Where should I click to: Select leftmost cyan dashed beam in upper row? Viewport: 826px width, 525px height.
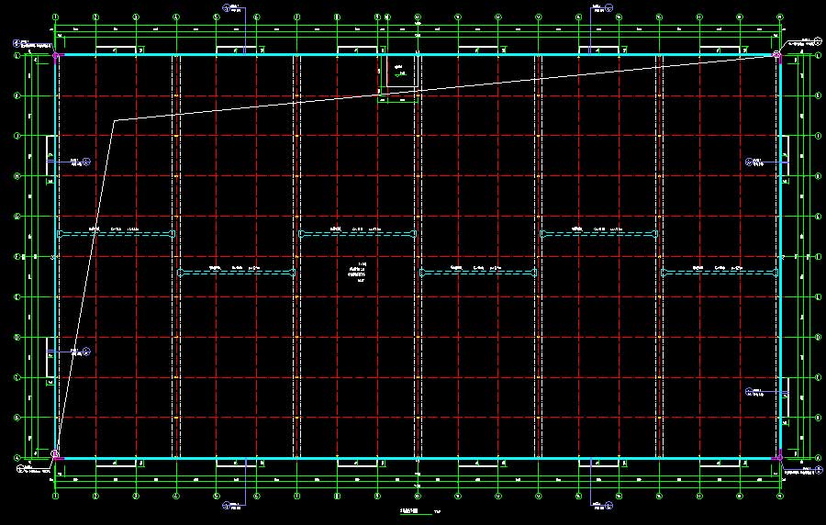tap(116, 234)
